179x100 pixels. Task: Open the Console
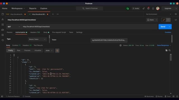tap(27, 96)
